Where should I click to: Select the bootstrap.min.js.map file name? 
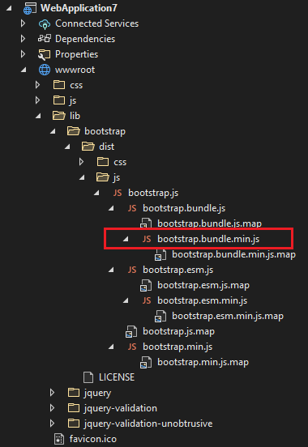pos(203,362)
